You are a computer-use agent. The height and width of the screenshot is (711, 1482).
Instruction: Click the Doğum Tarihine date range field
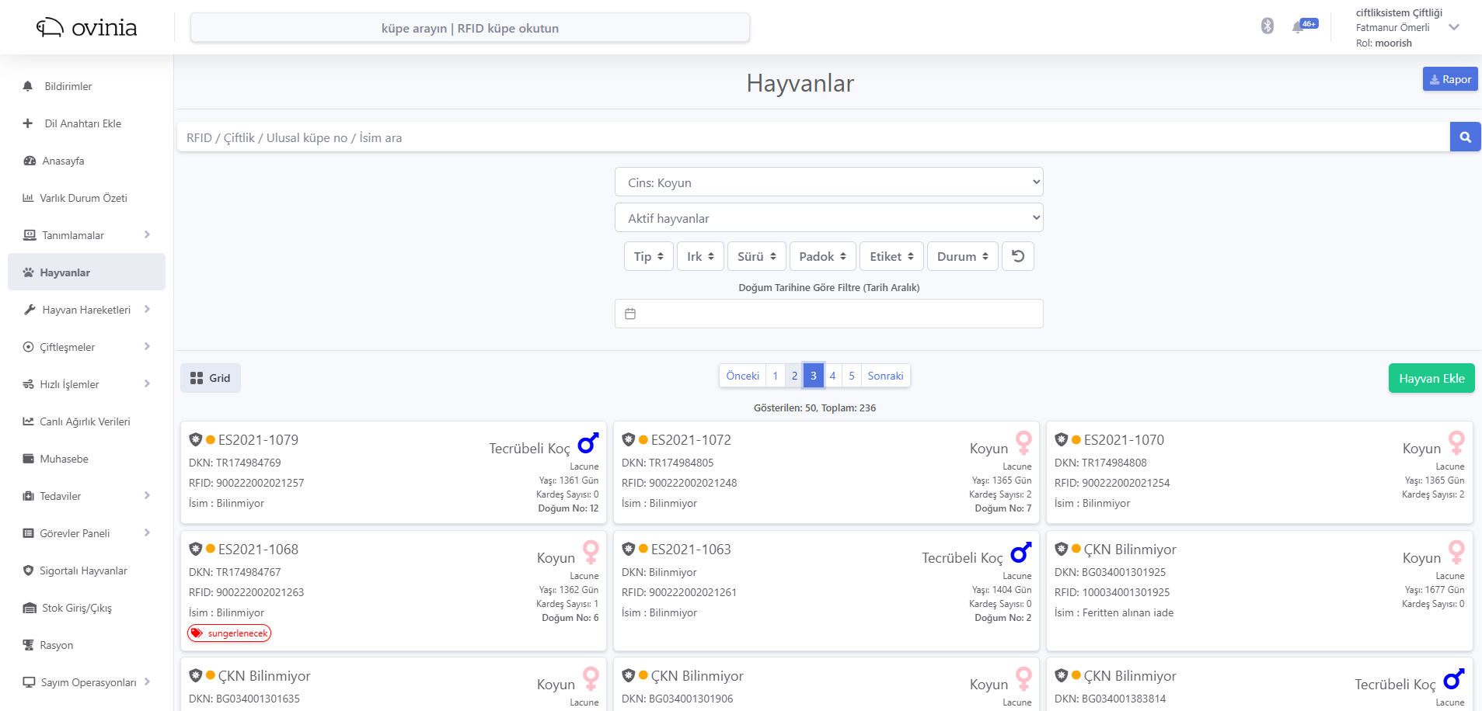coord(828,314)
